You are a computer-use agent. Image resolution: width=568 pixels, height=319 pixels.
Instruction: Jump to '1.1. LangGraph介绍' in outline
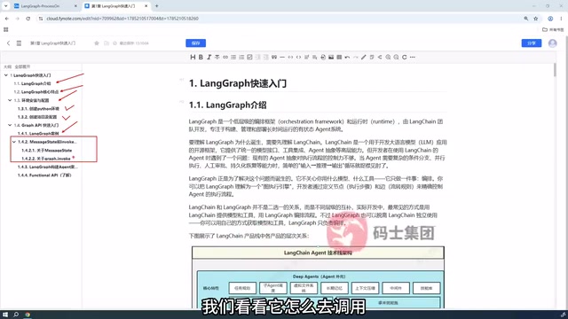(32, 83)
